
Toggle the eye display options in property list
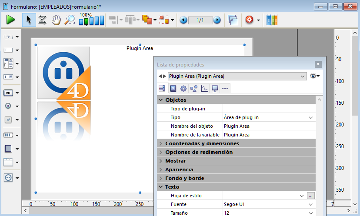click(314, 76)
